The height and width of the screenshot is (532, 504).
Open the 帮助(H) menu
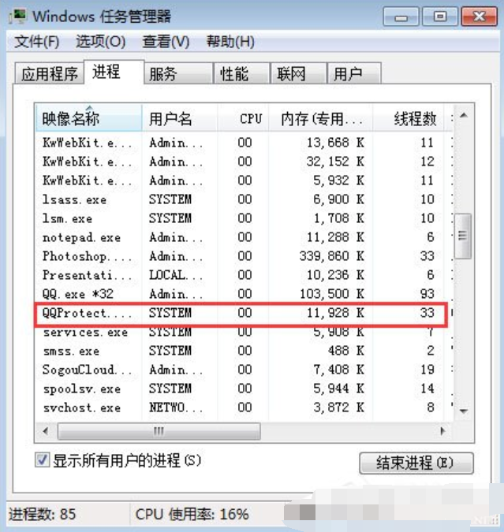(x=230, y=42)
